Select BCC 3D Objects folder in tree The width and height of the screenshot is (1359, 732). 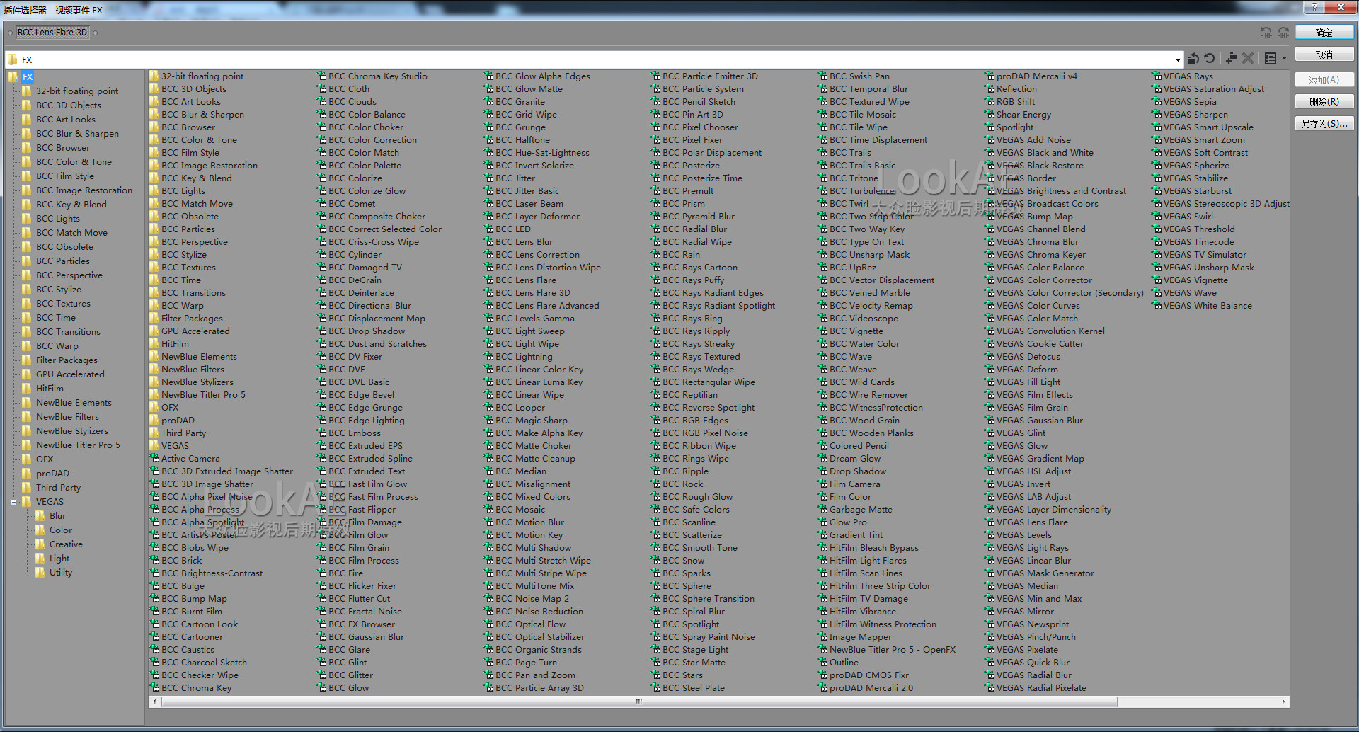[x=69, y=105]
